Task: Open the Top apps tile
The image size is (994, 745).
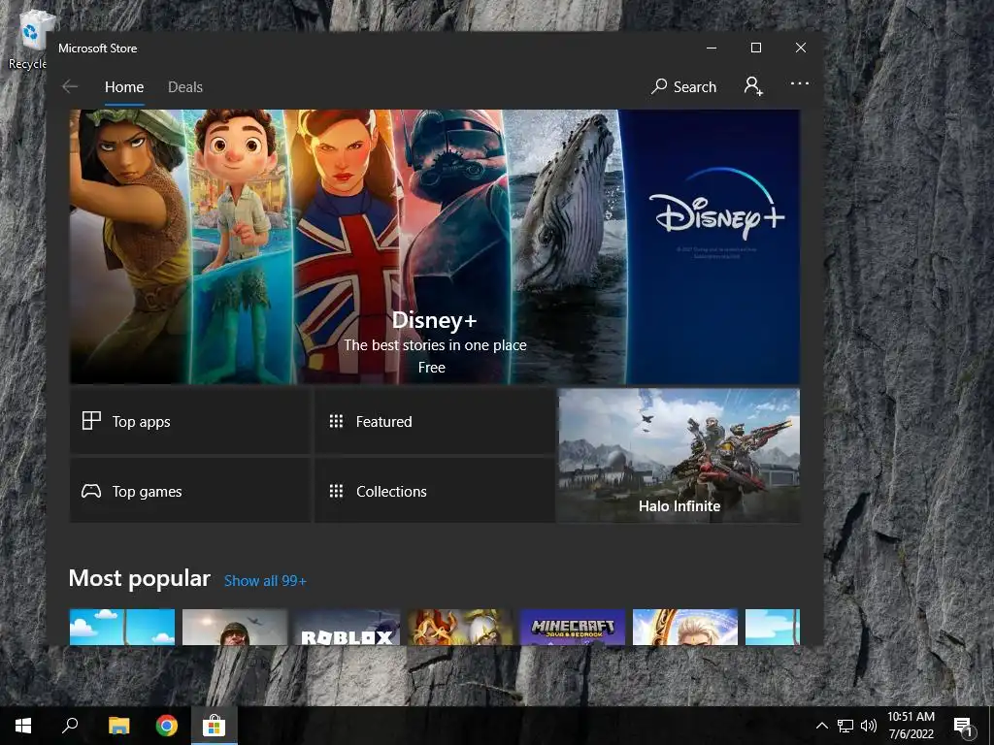Action: [x=190, y=421]
